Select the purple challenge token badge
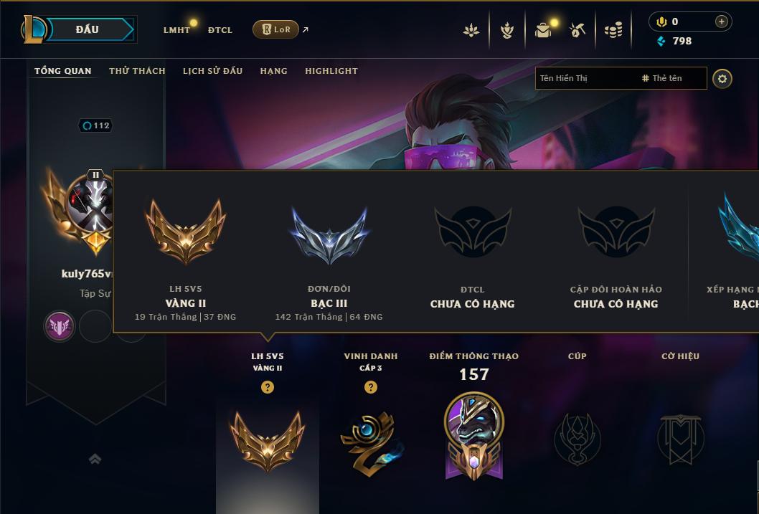The image size is (759, 514). pyautogui.click(x=59, y=326)
